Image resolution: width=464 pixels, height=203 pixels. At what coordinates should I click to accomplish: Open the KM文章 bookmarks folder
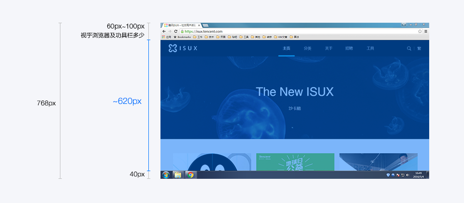(x=280, y=37)
